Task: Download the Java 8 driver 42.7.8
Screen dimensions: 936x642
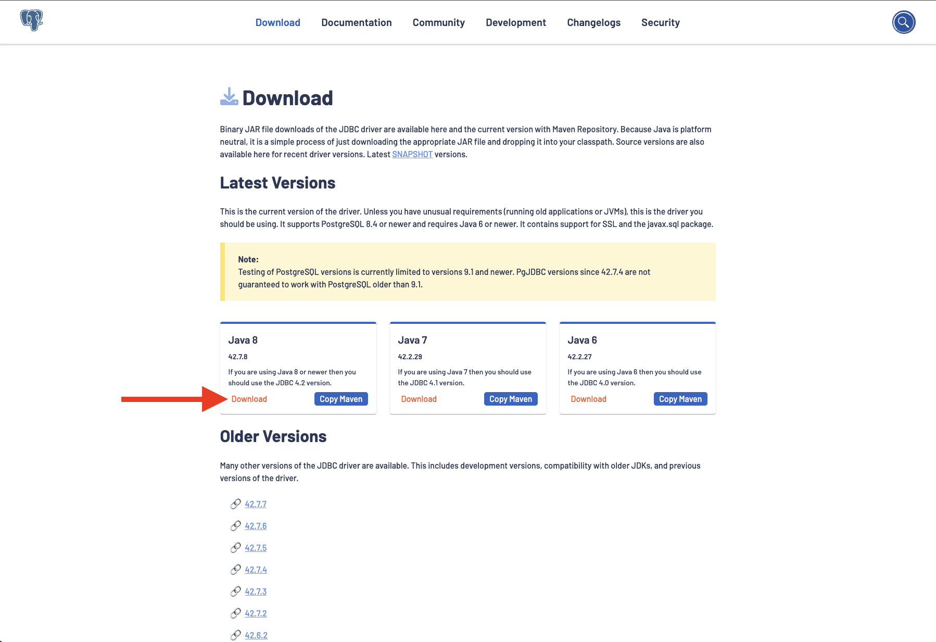Action: (249, 399)
